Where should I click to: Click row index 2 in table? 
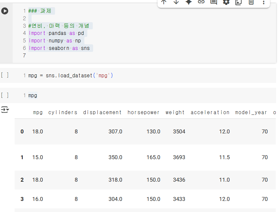point(22,180)
